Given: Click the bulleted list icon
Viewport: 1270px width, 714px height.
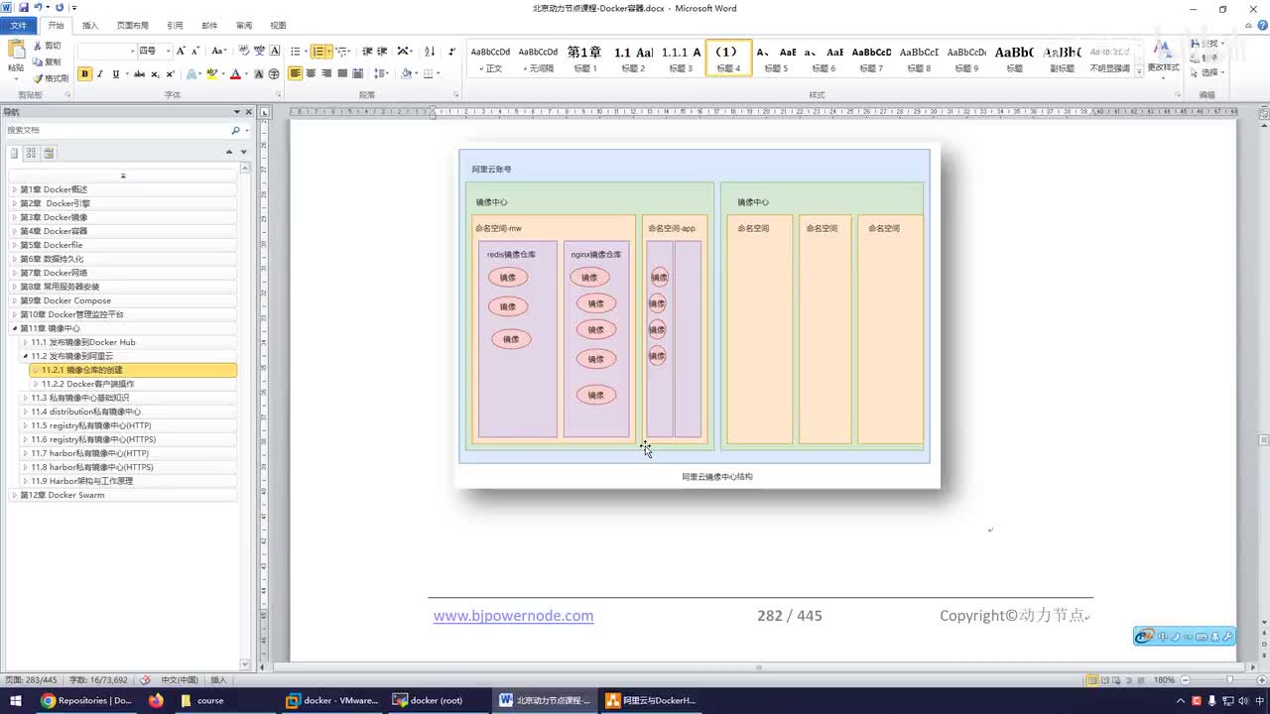Looking at the screenshot, I should click(x=295, y=51).
